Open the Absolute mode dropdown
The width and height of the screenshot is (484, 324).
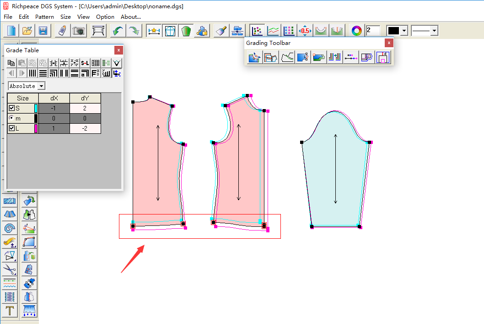coord(41,86)
